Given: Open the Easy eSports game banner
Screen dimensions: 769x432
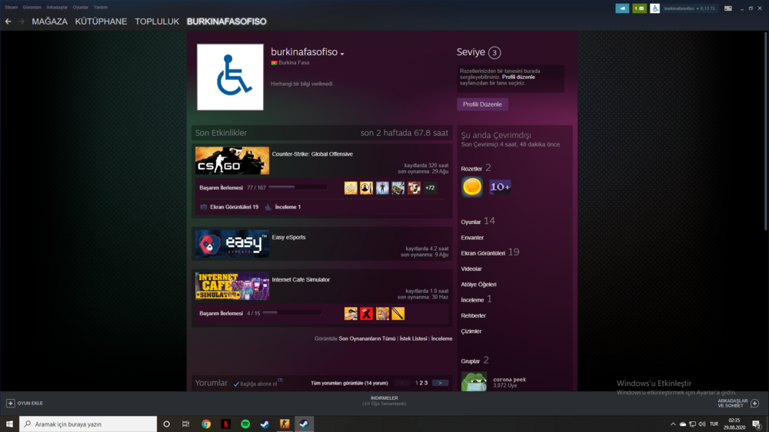Looking at the screenshot, I should 232,244.
